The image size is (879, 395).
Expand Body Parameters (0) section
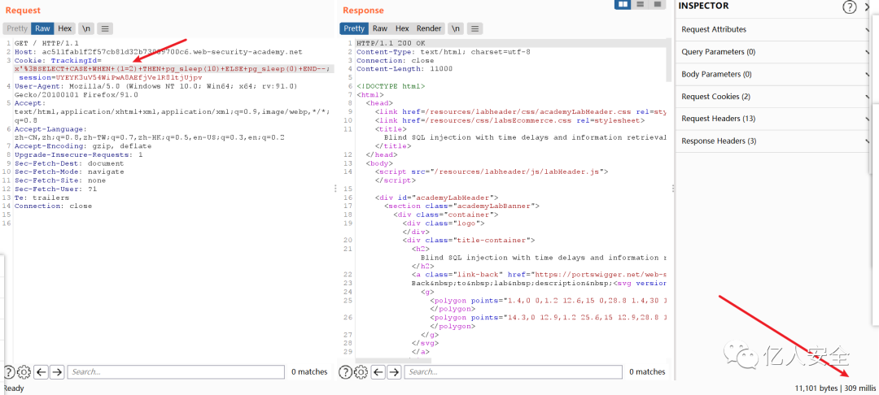click(x=774, y=75)
